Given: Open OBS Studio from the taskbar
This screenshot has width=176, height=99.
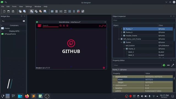Looking at the screenshot, I should pos(47,96).
